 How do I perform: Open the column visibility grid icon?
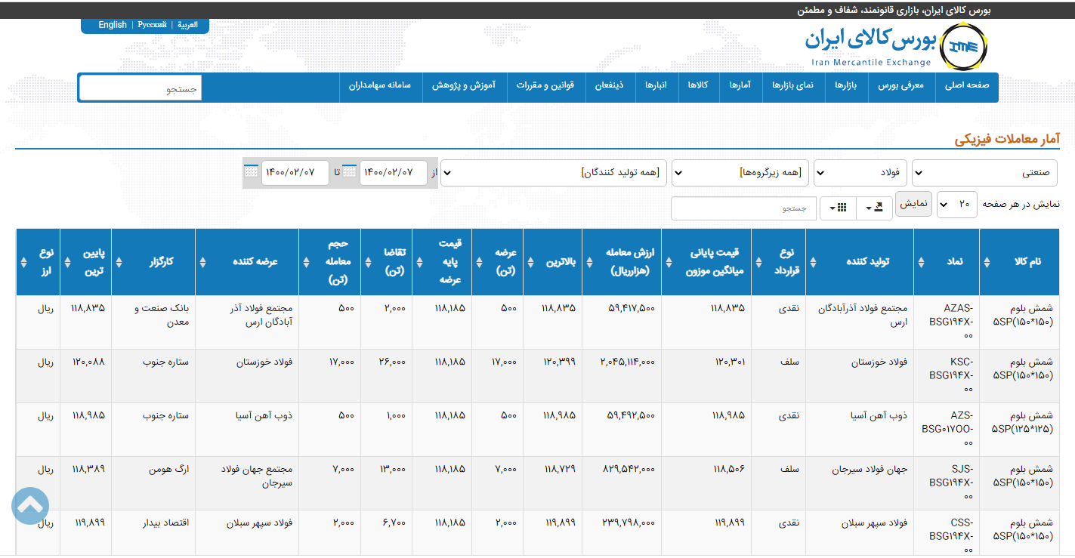(x=839, y=208)
